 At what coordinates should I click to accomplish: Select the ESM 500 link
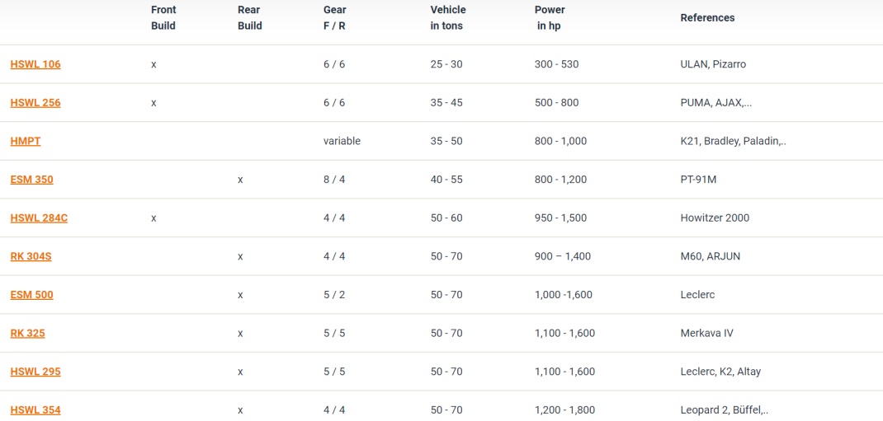point(32,294)
